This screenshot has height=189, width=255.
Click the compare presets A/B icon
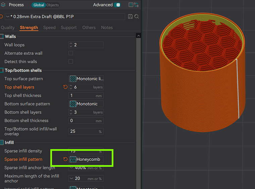136,5
